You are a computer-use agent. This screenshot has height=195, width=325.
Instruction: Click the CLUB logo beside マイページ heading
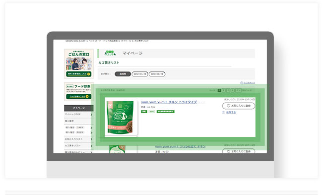[110, 53]
